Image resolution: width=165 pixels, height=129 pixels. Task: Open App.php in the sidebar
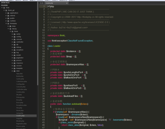19,74
